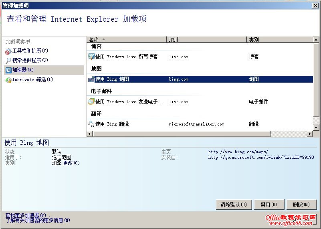Click the 电子邮件 group header
The width and height of the screenshot is (321, 229).
click(x=101, y=91)
